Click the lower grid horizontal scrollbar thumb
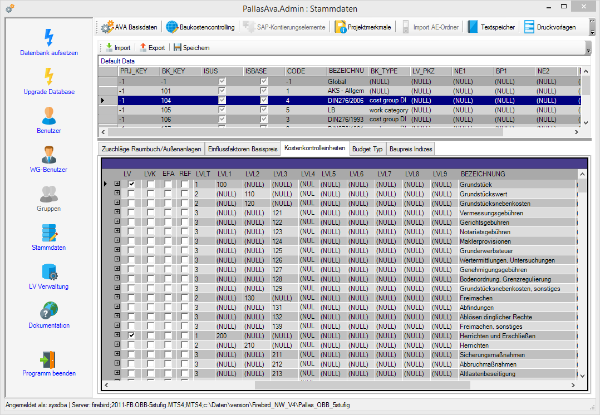 (362, 385)
